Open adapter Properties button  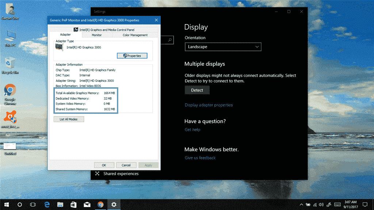[132, 56]
